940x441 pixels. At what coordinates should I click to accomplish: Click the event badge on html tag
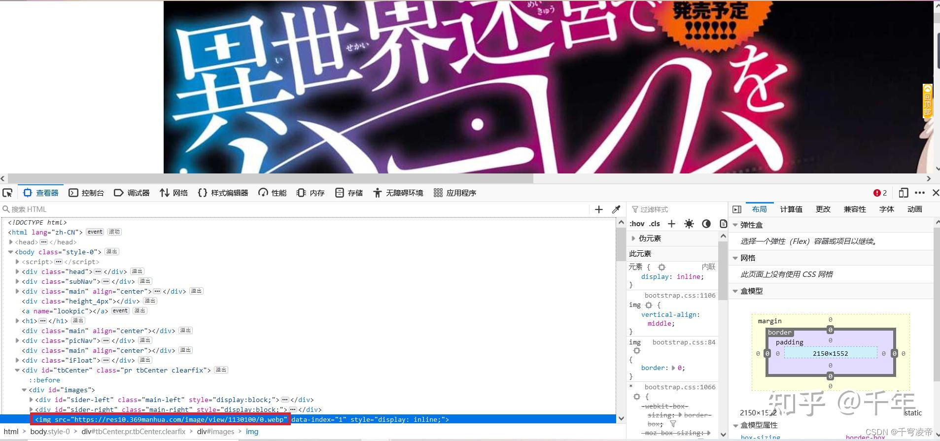click(95, 232)
